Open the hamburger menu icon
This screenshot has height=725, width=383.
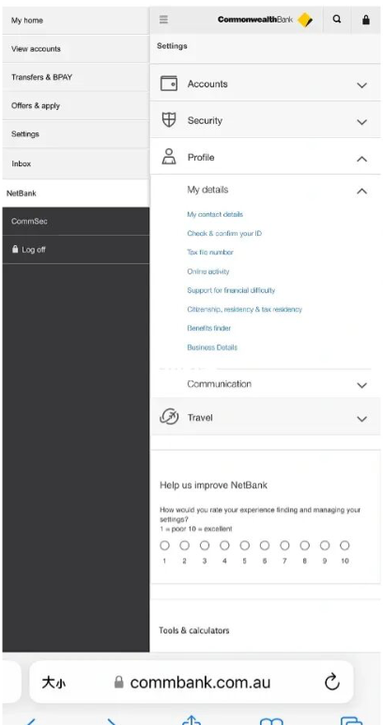pos(163,20)
